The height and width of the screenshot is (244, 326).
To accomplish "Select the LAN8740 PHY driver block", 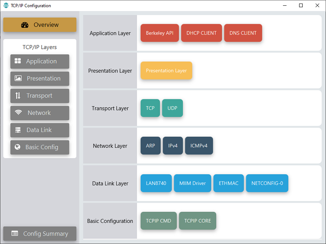I will [x=156, y=183].
